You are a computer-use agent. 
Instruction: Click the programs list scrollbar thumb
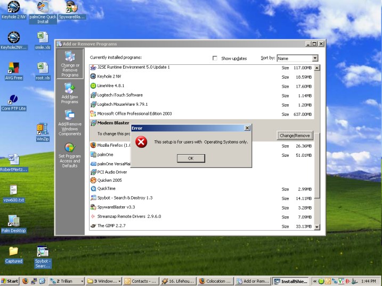click(x=316, y=165)
